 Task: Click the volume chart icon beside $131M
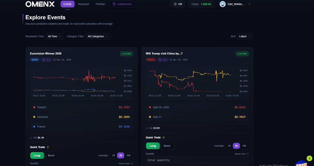click(147, 128)
